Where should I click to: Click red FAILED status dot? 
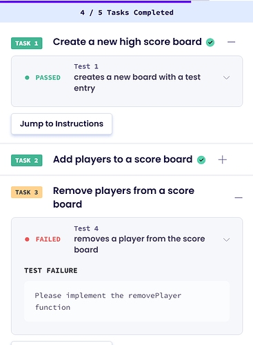coord(27,239)
